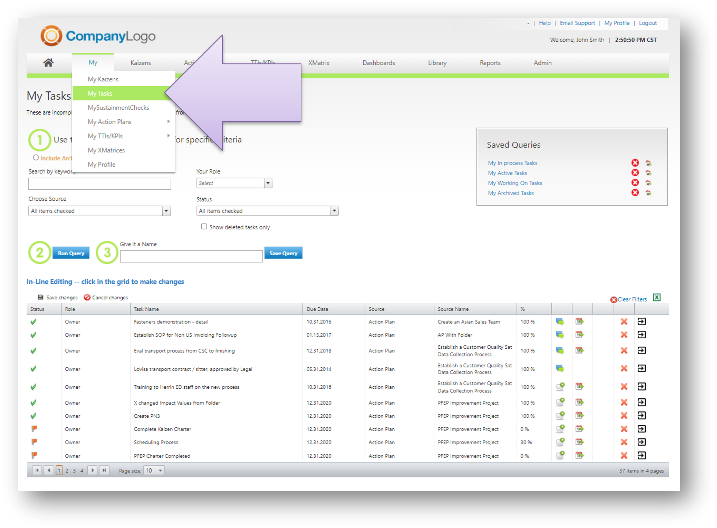This screenshot has height=528, width=717.
Task: Click Excel export icon above the grid
Action: pyautogui.click(x=656, y=298)
